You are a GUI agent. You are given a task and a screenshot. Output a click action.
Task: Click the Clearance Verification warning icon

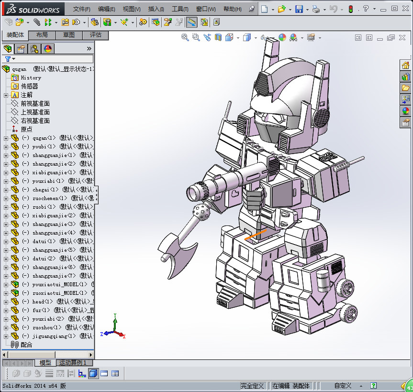coord(204,22)
